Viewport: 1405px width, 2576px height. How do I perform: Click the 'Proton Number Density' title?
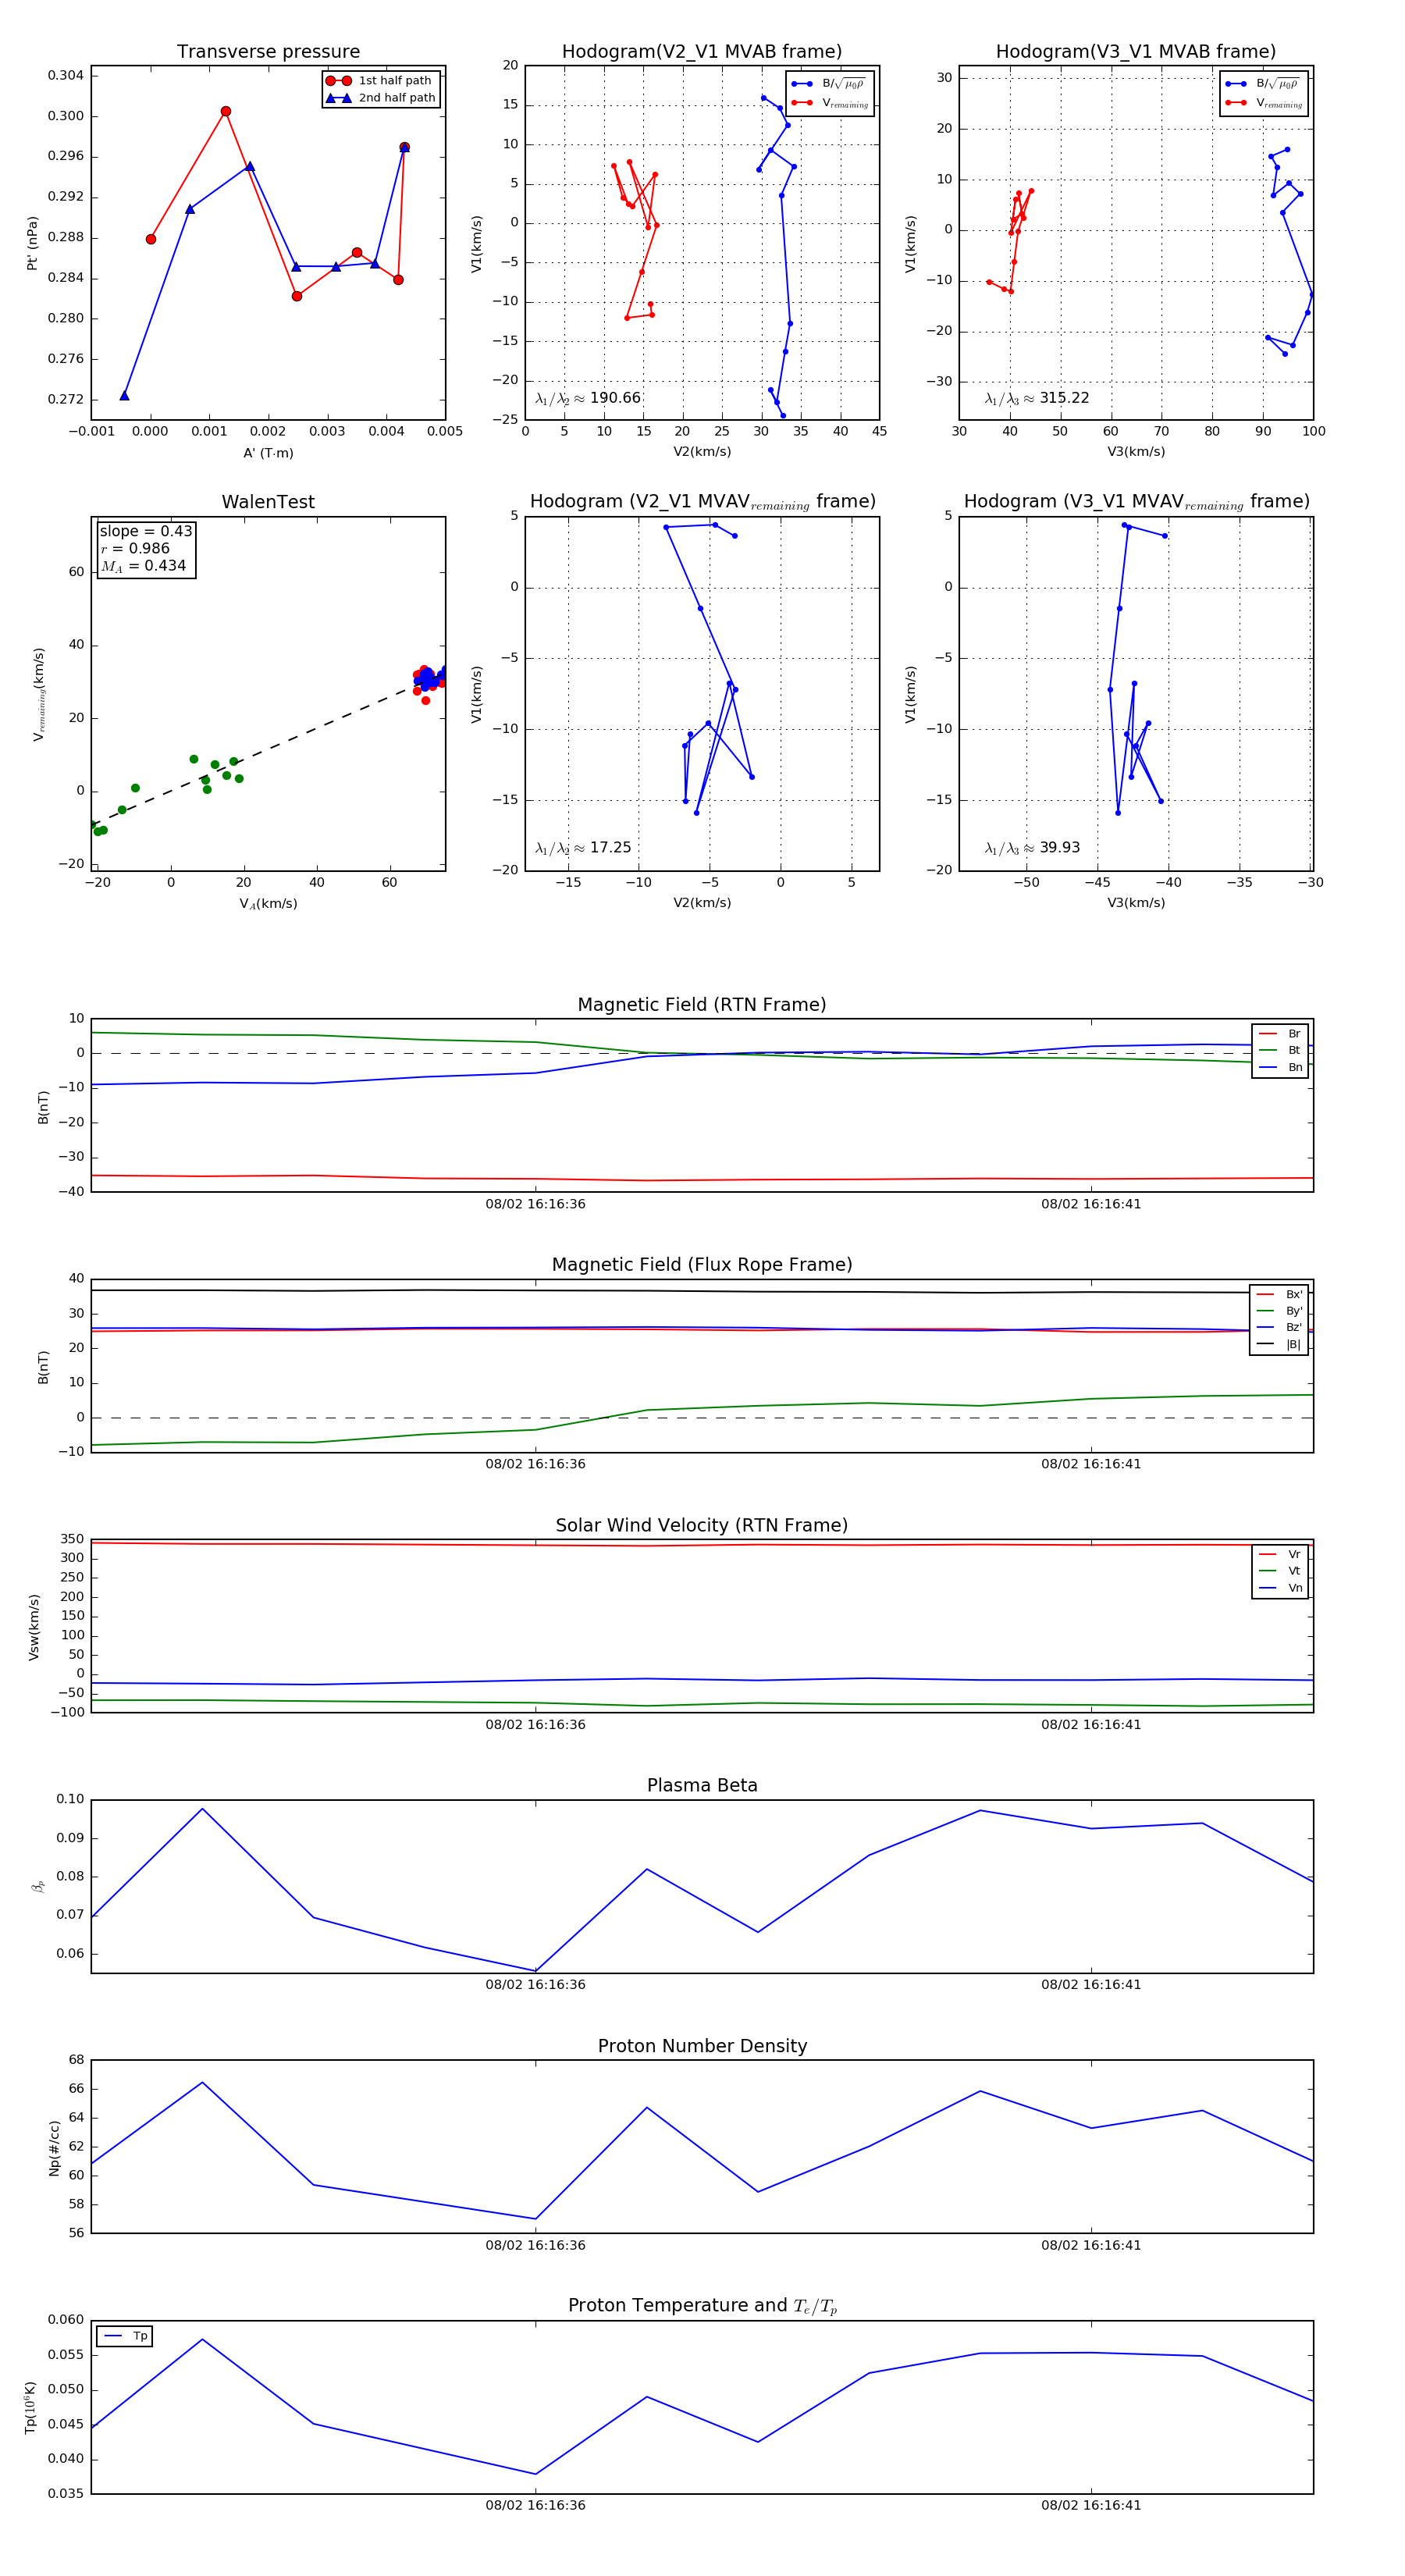(702, 2046)
